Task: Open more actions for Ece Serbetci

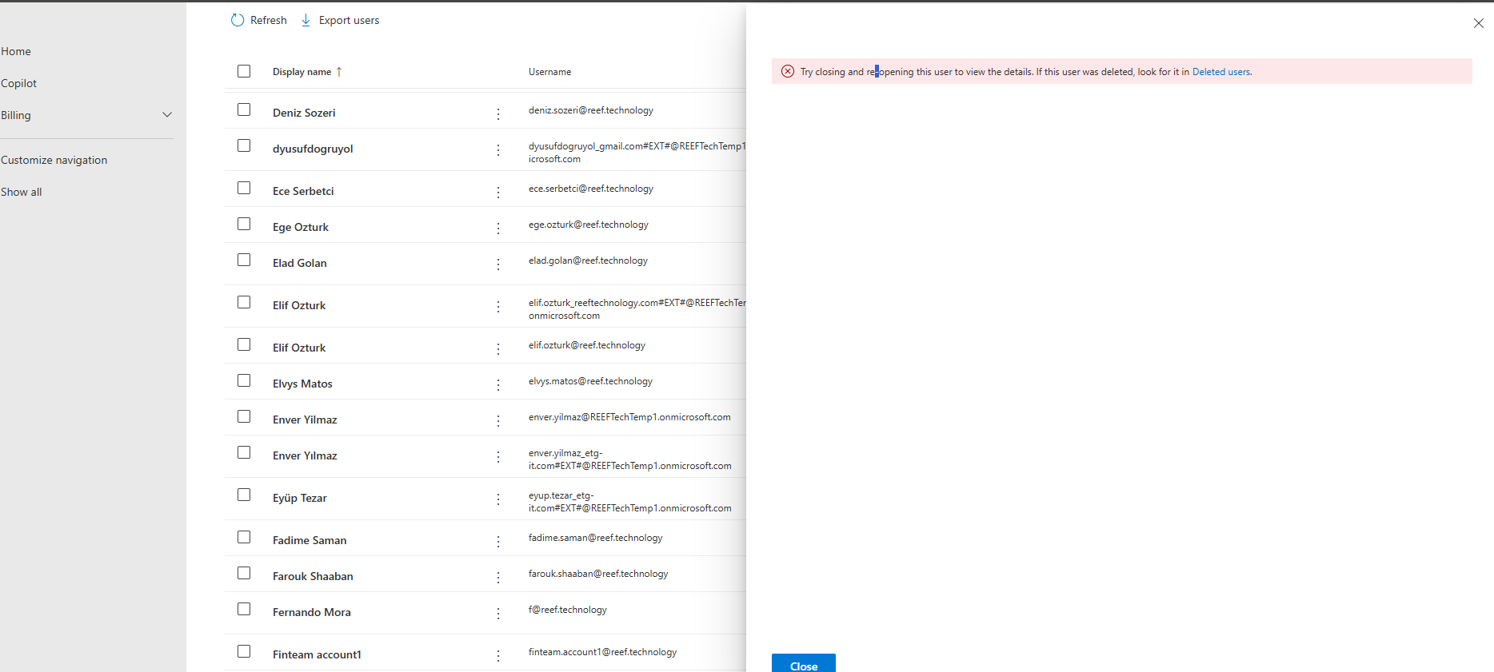Action: [x=498, y=193]
